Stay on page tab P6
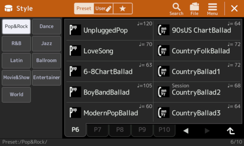This screenshot has width=244, height=146. tap(75, 130)
